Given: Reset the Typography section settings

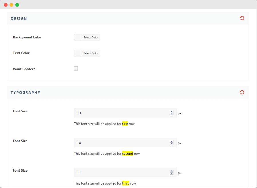Looking at the screenshot, I should (x=242, y=92).
